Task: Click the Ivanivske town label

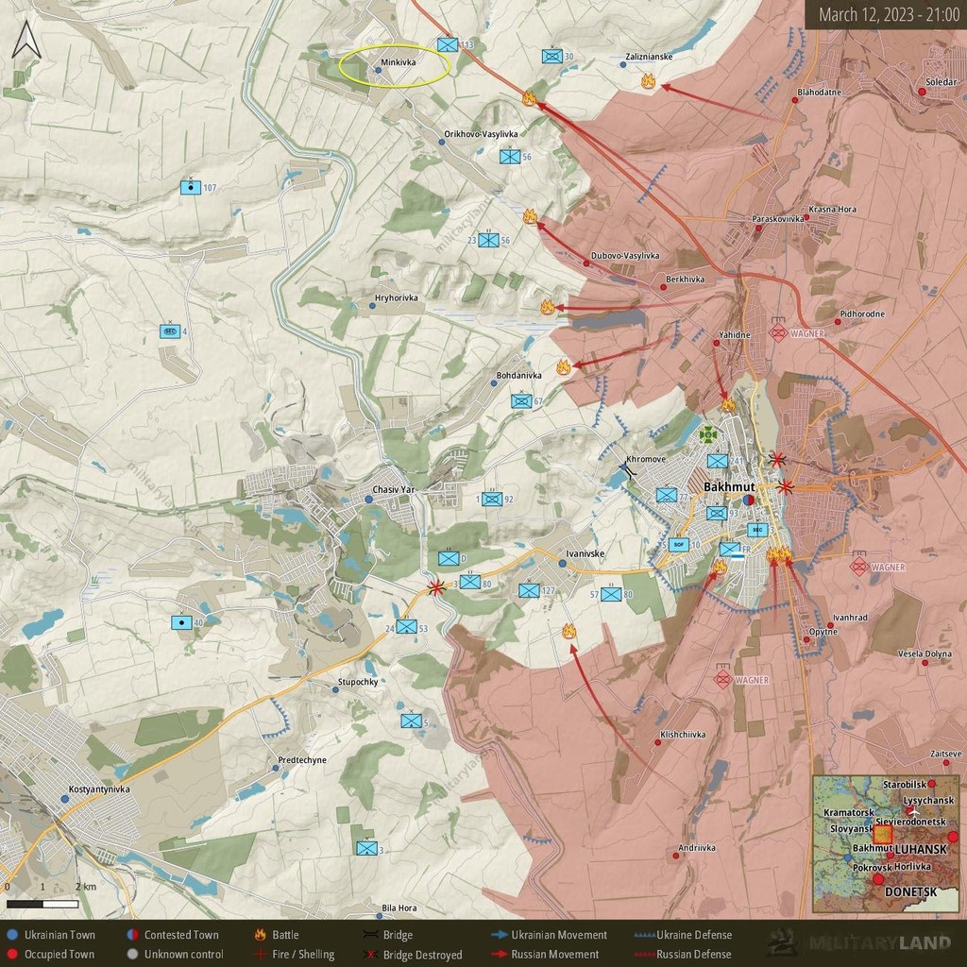Action: [x=585, y=553]
